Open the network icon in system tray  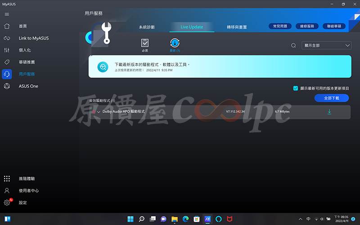(x=316, y=219)
